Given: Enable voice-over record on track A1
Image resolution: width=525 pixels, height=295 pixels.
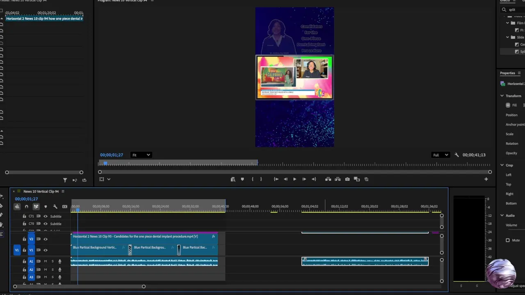Looking at the screenshot, I should tap(59, 261).
